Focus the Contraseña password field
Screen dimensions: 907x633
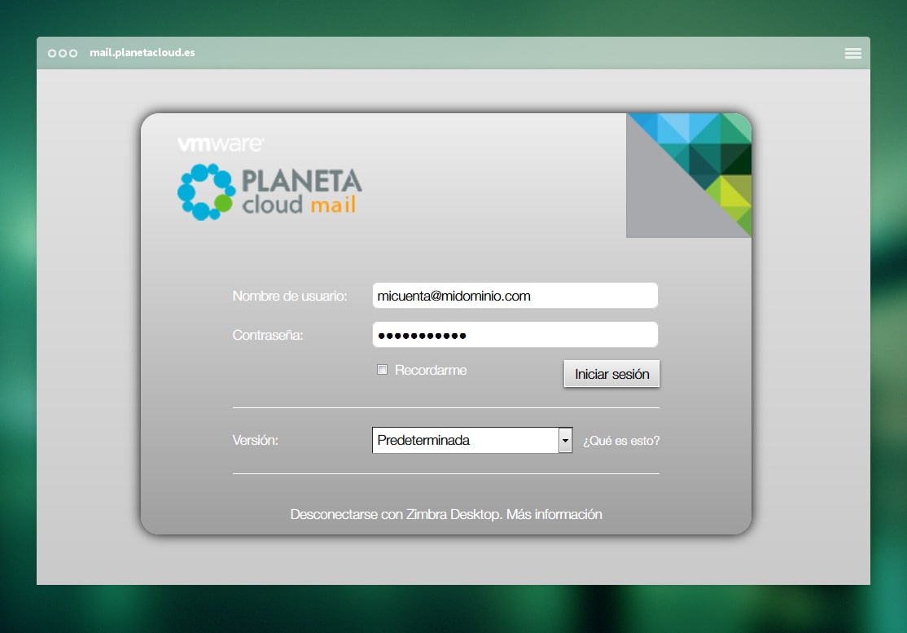coord(515,335)
